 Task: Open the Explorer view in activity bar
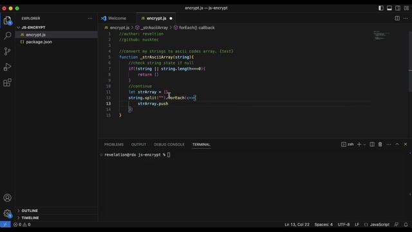7,20
